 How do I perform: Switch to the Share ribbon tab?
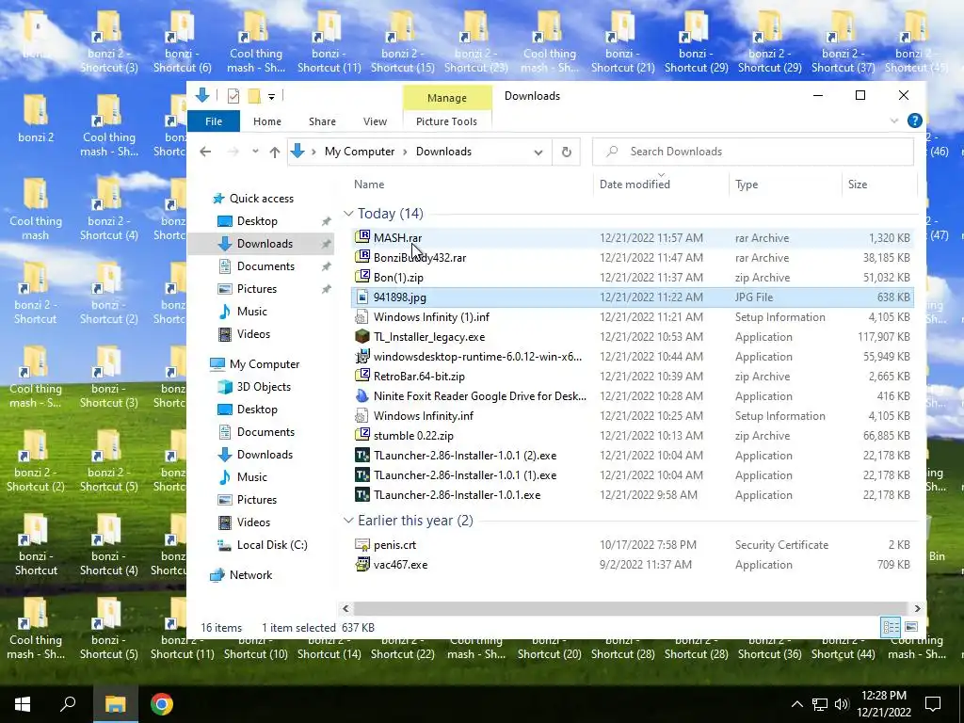pyautogui.click(x=322, y=121)
